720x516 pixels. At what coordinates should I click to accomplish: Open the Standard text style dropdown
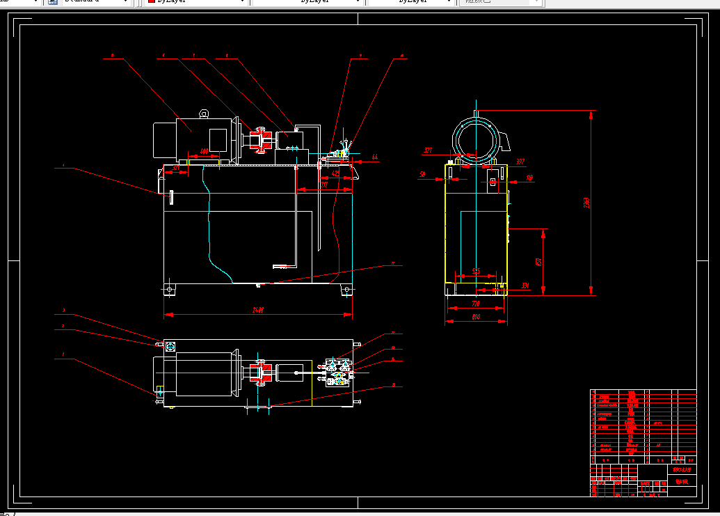coord(96,2)
